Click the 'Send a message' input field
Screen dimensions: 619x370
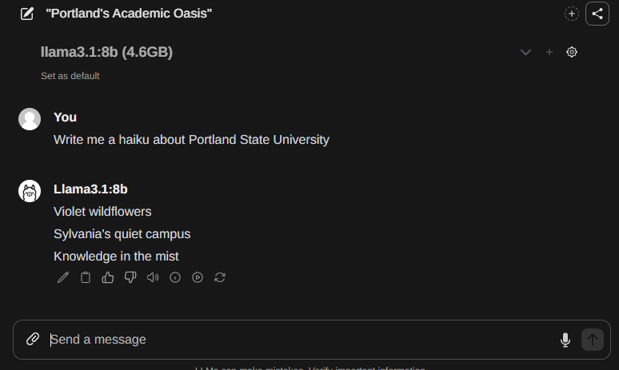click(x=296, y=340)
